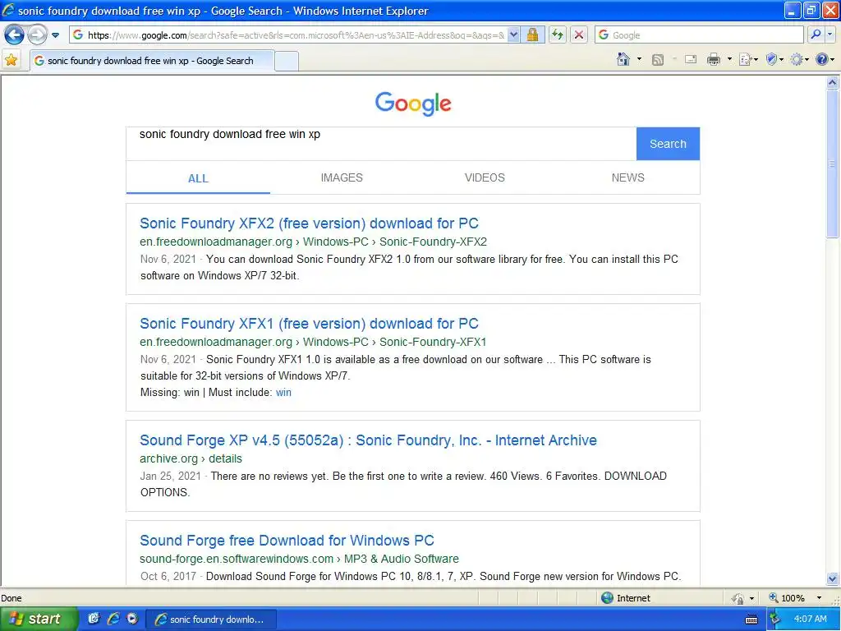Image resolution: width=841 pixels, height=631 pixels.
Task: Click the system tray clock 4:07 AM
Action: [x=810, y=619]
